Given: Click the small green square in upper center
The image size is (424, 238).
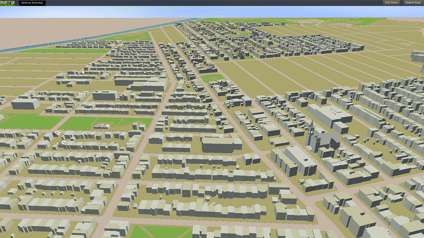Looking at the screenshot, I should coord(212,78).
